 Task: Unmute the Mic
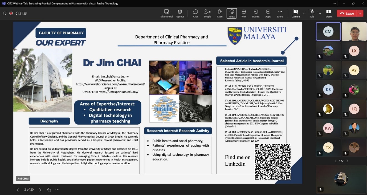click(x=312, y=13)
